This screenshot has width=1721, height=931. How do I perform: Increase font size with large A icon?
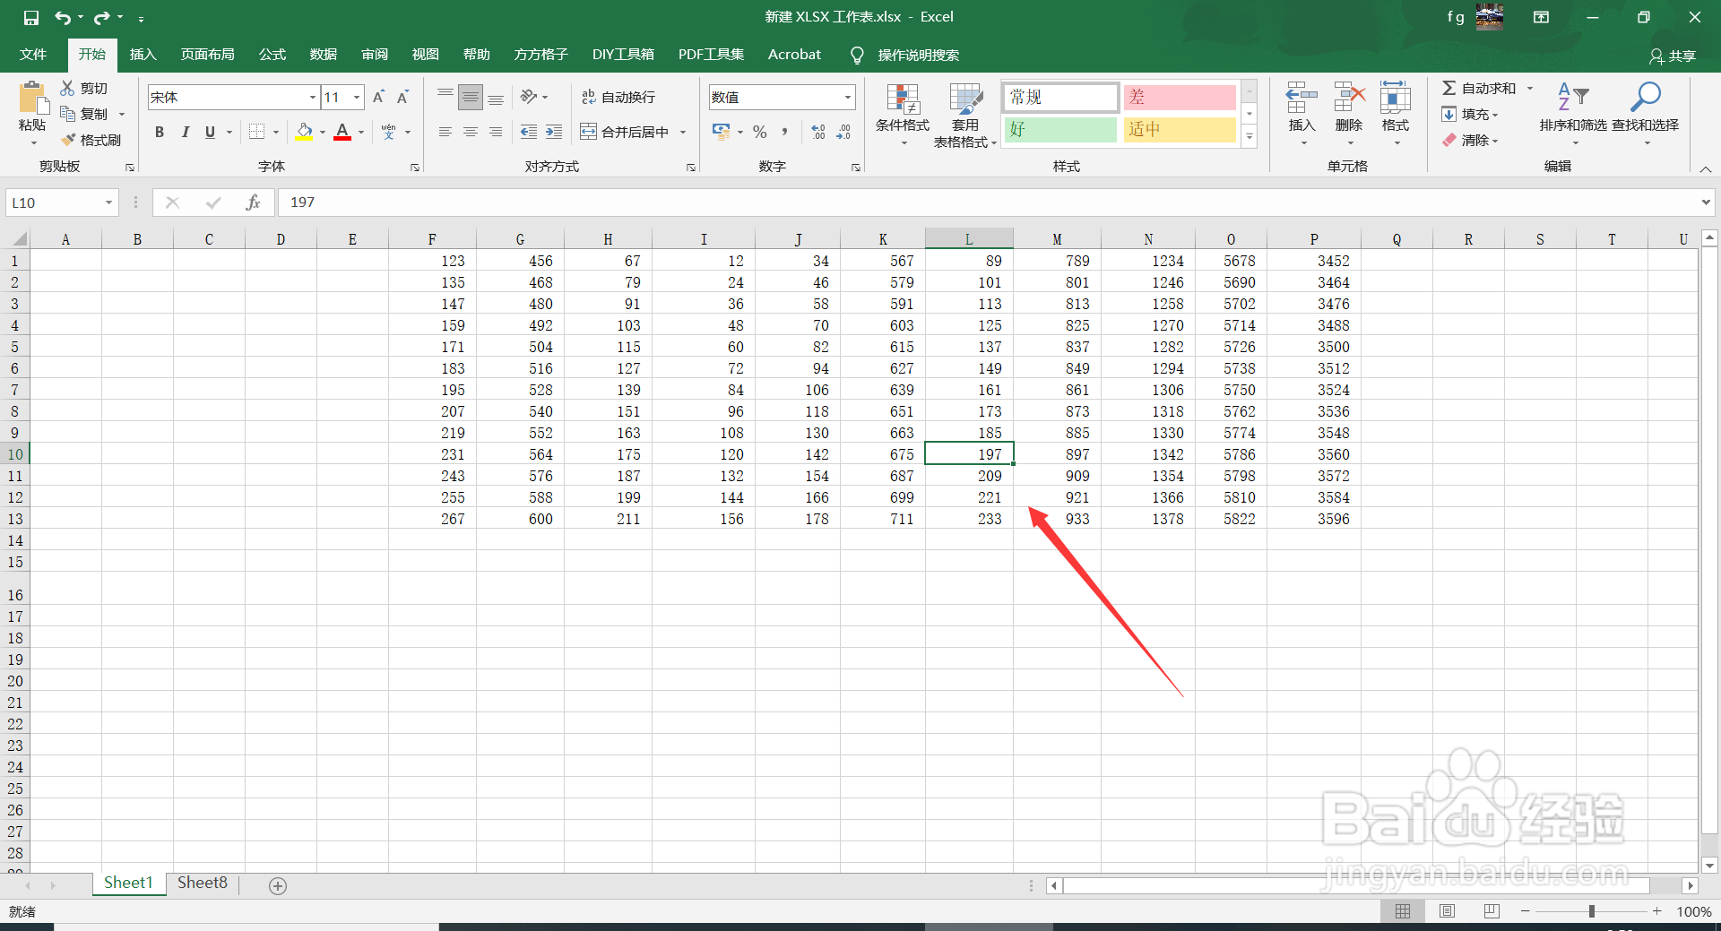point(378,97)
